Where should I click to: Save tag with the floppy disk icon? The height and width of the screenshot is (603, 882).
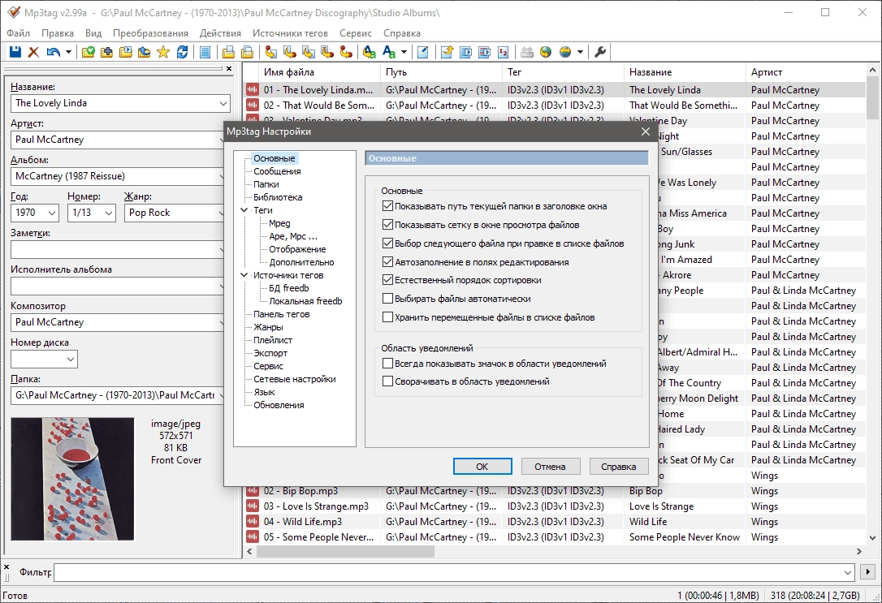[x=15, y=52]
